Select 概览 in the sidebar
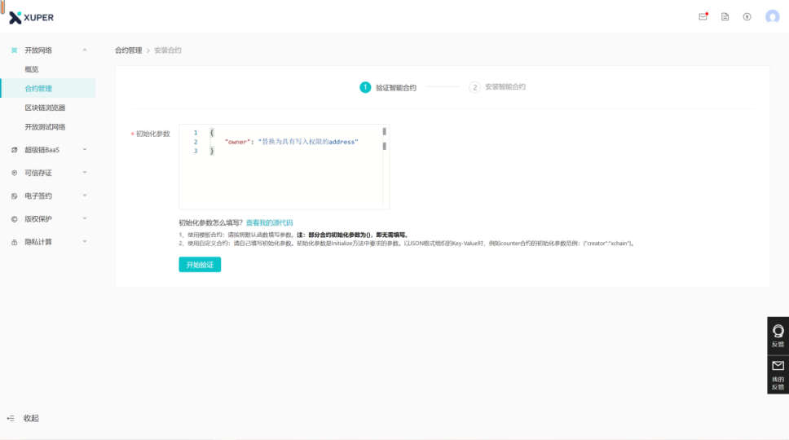 (x=32, y=69)
